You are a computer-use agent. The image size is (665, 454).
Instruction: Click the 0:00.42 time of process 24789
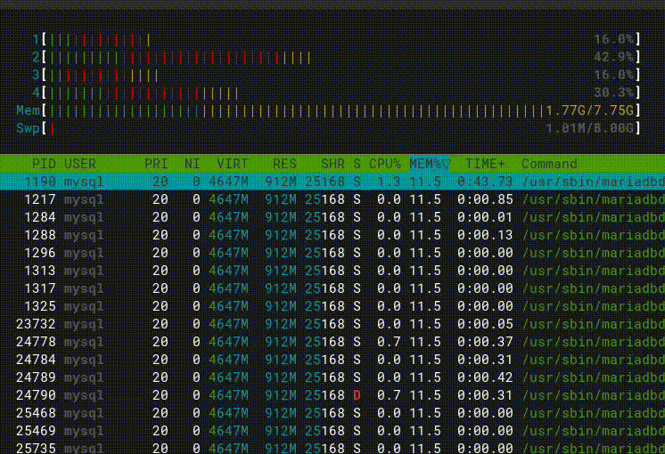485,377
